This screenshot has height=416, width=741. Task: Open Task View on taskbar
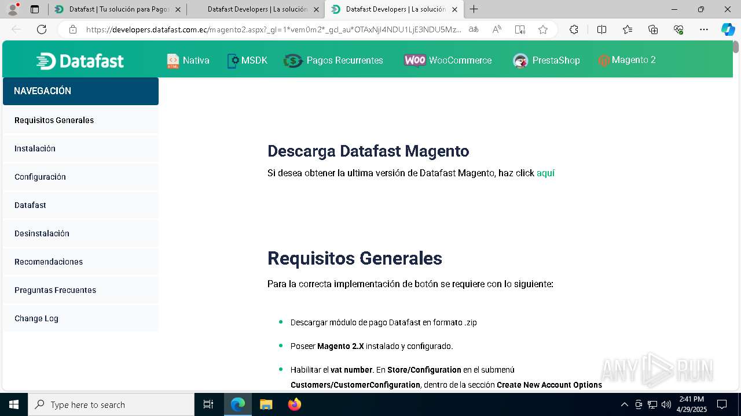coord(208,404)
